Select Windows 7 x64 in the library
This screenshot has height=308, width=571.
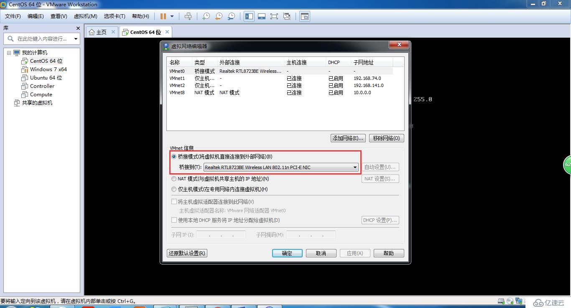(48, 69)
